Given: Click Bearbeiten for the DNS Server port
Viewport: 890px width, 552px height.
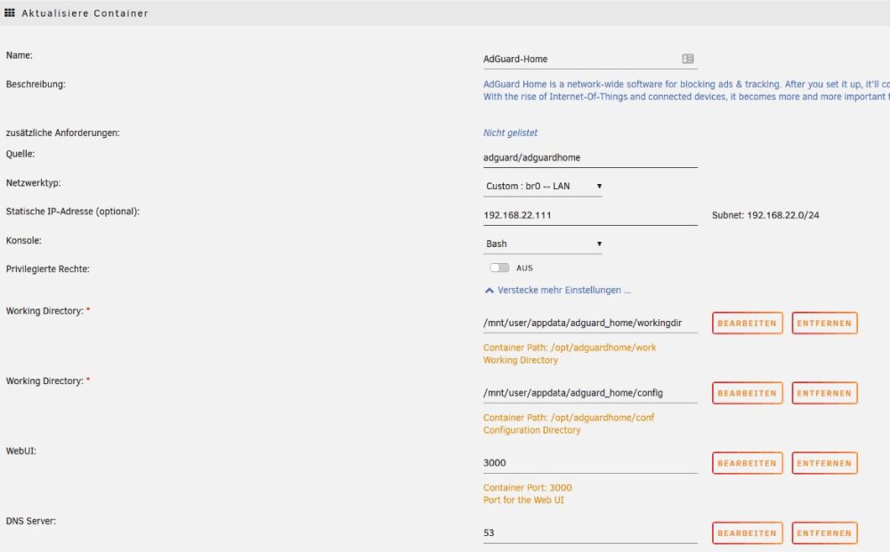Looking at the screenshot, I should tap(747, 532).
